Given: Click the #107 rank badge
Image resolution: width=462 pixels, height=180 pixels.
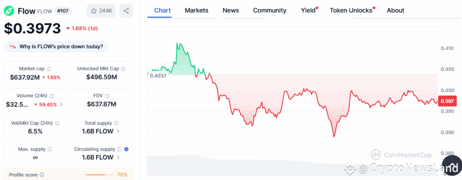Looking at the screenshot, I should (63, 11).
